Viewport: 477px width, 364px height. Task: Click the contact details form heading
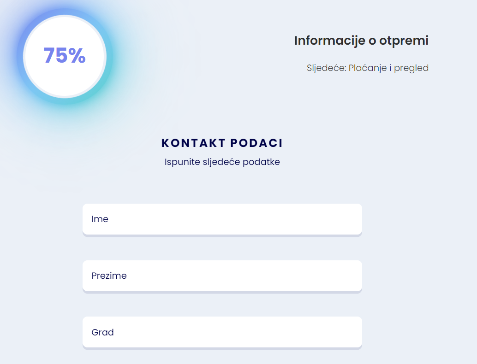(222, 143)
